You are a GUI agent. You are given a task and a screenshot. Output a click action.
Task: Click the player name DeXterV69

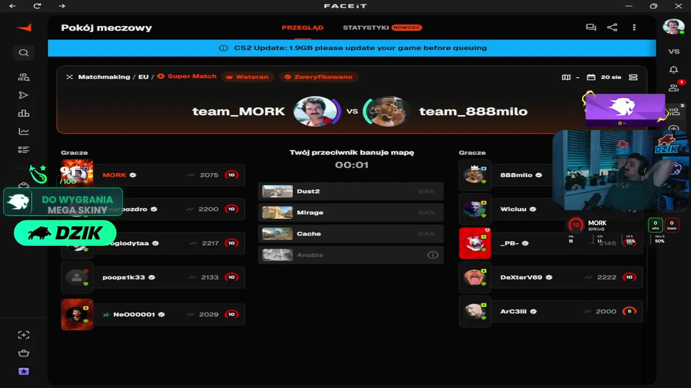click(521, 278)
